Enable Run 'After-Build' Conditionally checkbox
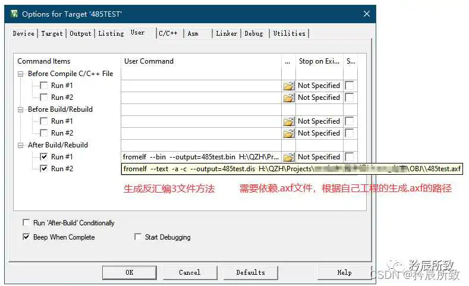The height and width of the screenshot is (286, 469). [x=26, y=223]
